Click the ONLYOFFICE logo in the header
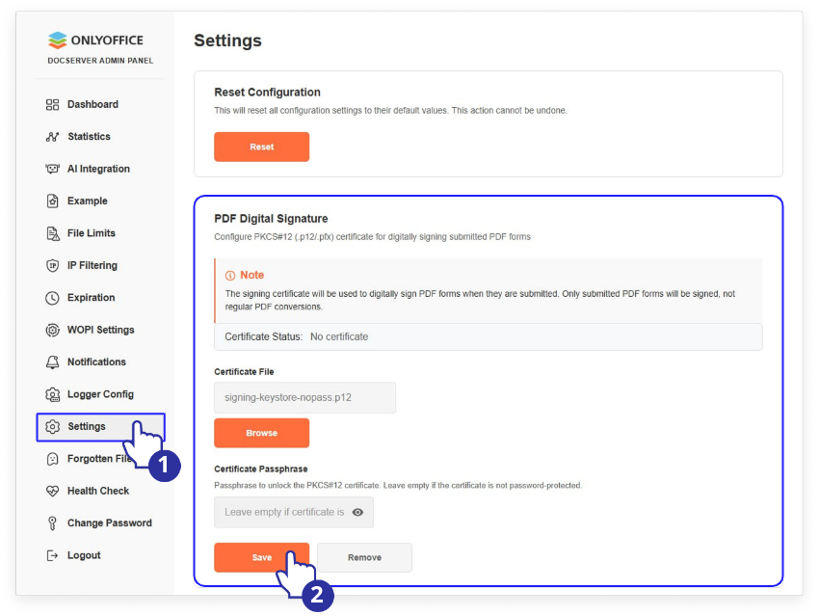 pos(95,40)
